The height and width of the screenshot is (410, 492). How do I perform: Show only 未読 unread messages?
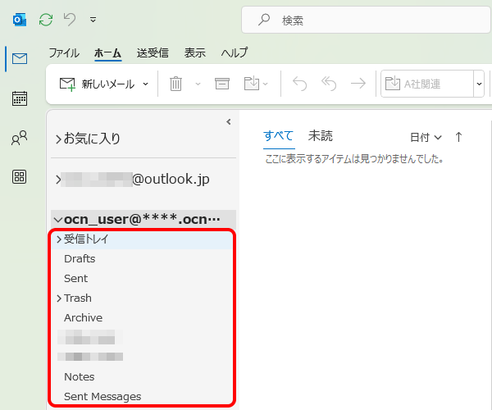(x=320, y=136)
